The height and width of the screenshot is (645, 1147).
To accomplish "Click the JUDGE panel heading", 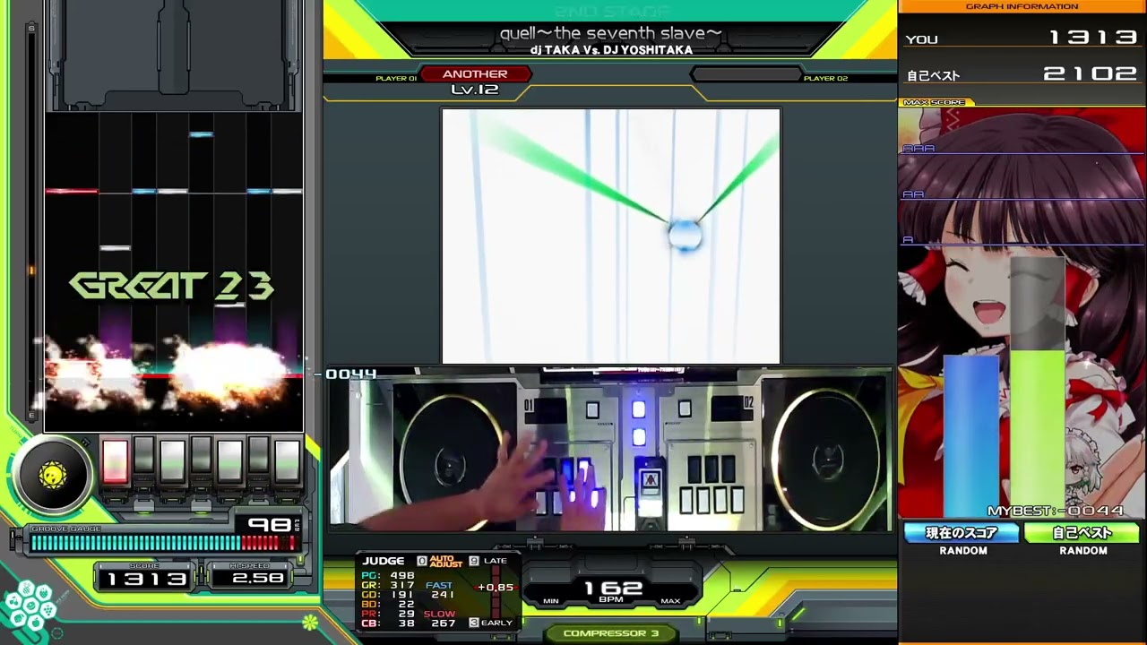I will (x=384, y=561).
